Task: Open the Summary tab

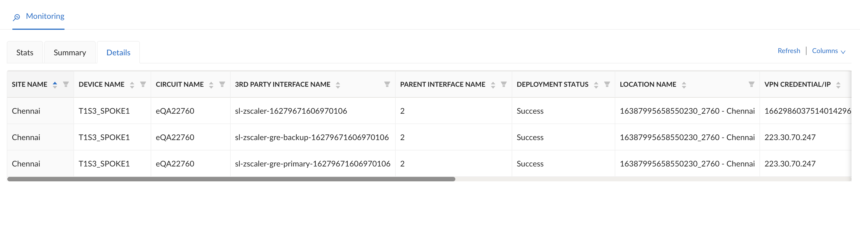Action: 70,52
